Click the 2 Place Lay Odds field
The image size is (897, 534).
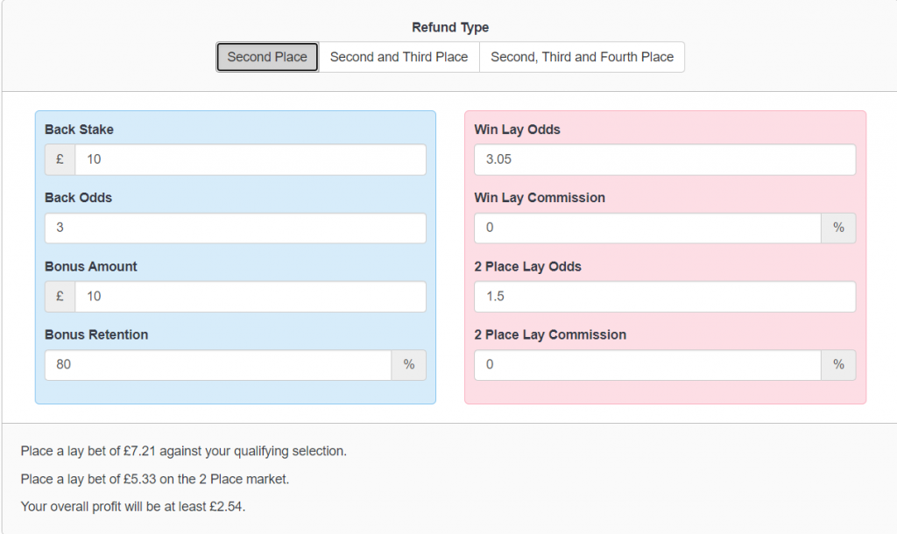(664, 297)
